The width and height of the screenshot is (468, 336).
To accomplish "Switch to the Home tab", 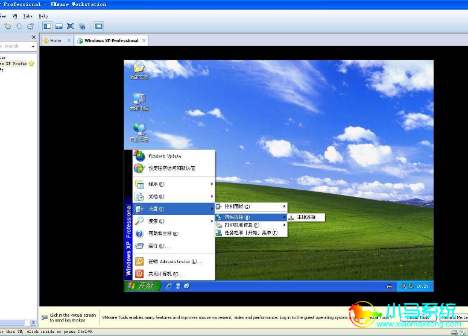I will [x=55, y=40].
